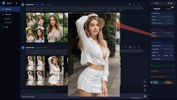Click the Height value field
This screenshot has width=177, height=100.
(171, 56)
